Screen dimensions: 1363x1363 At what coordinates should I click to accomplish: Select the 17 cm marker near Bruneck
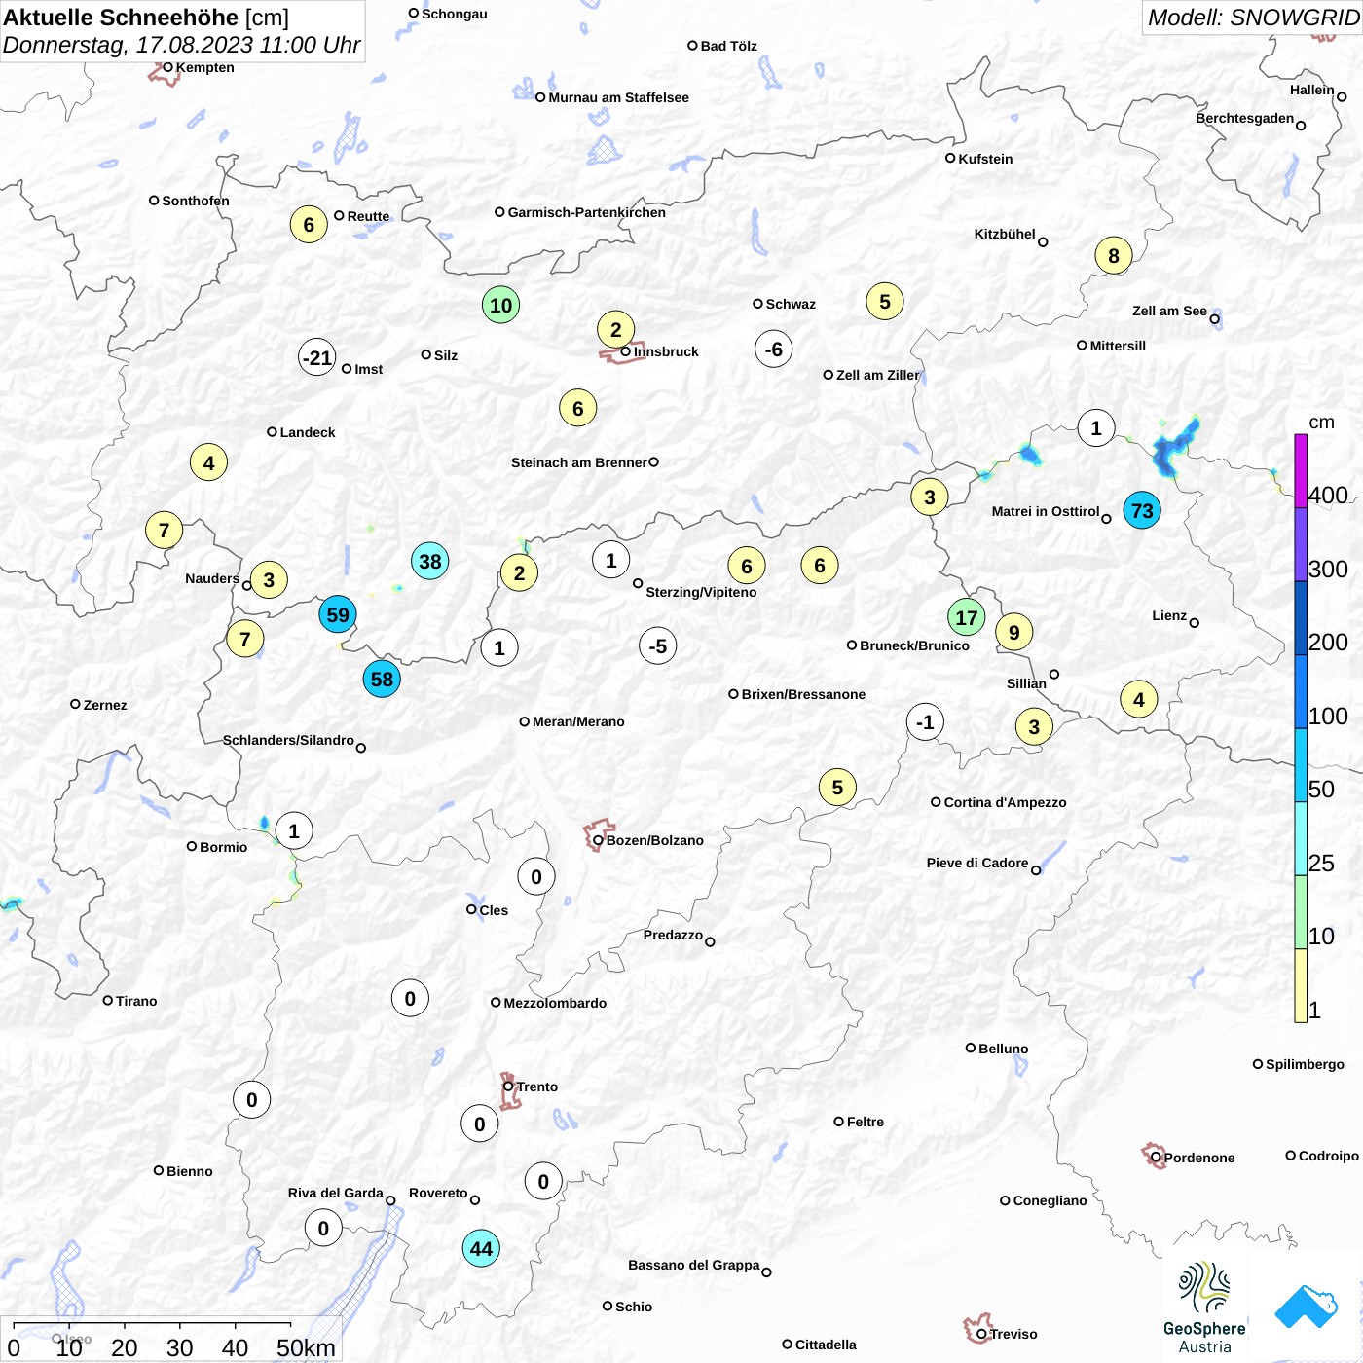point(966,618)
